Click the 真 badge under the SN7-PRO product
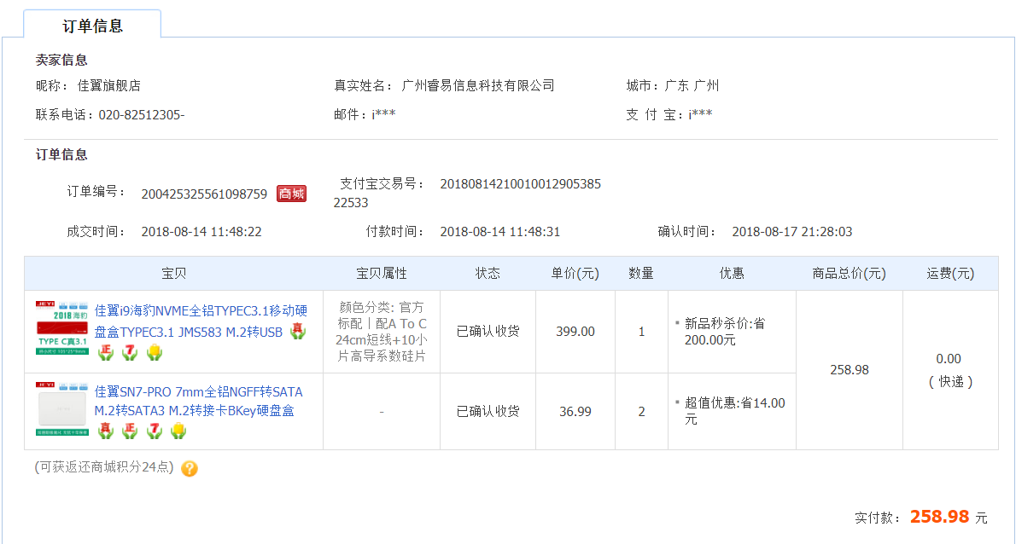The width and height of the screenshot is (1016, 544). point(106,431)
